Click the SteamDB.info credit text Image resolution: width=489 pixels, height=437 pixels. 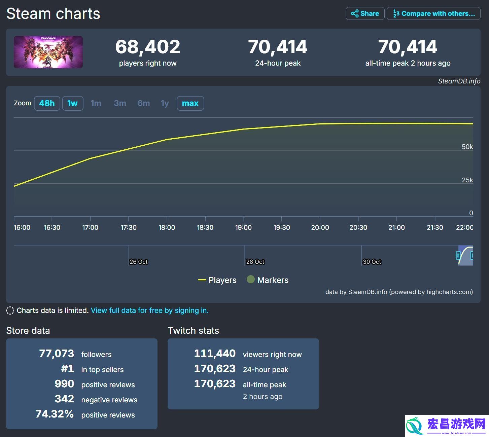click(459, 81)
